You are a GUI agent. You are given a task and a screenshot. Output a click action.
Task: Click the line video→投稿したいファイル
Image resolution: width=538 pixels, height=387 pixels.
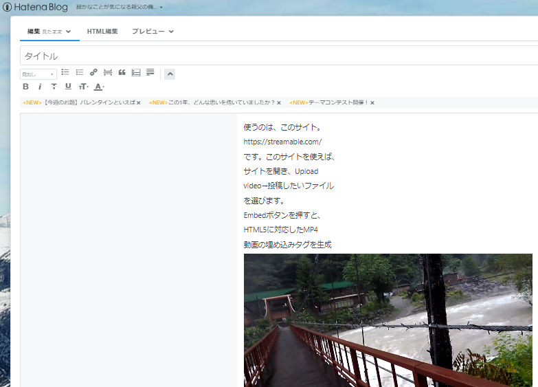click(289, 186)
